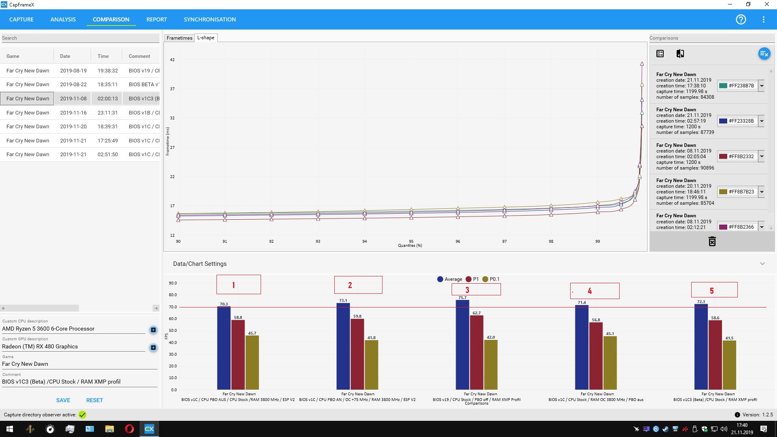
Task: Click the SAVE button
Action: [x=63, y=400]
